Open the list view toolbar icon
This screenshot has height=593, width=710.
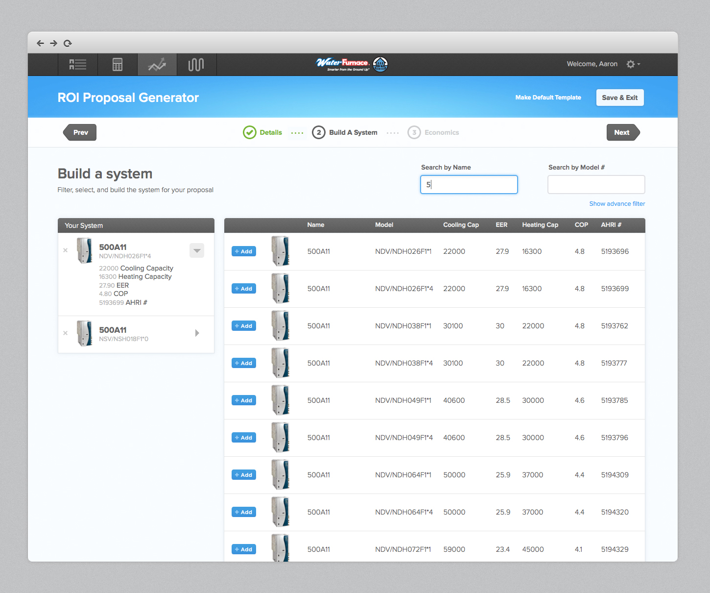pos(78,64)
